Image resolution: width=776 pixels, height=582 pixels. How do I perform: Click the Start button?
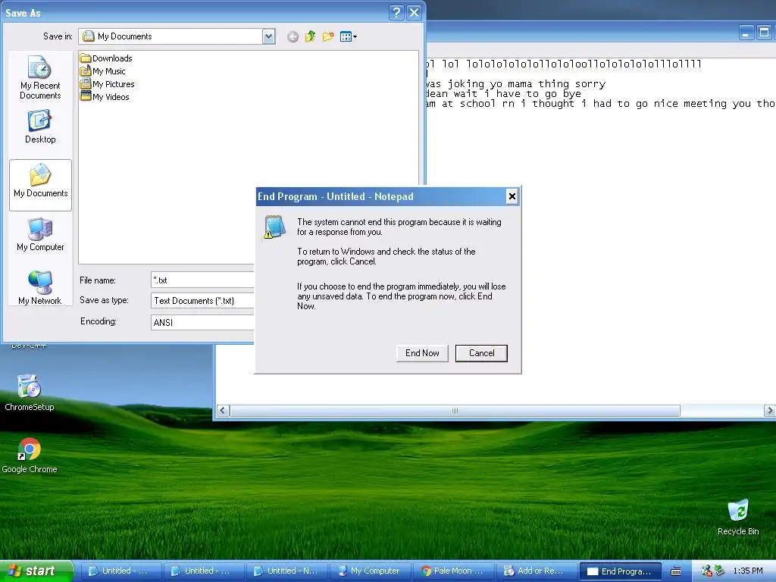(x=36, y=571)
